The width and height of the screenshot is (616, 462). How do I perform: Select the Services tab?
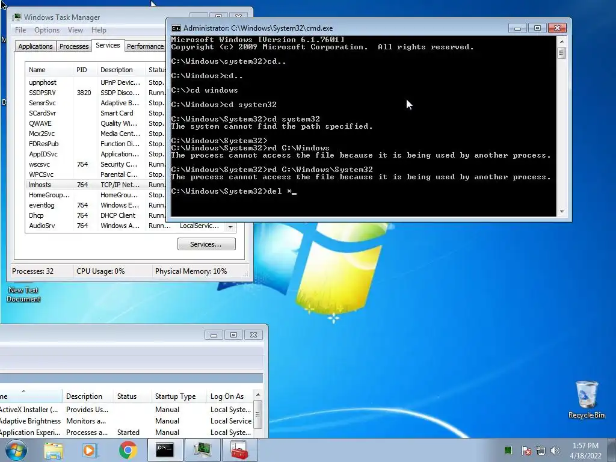pos(108,45)
